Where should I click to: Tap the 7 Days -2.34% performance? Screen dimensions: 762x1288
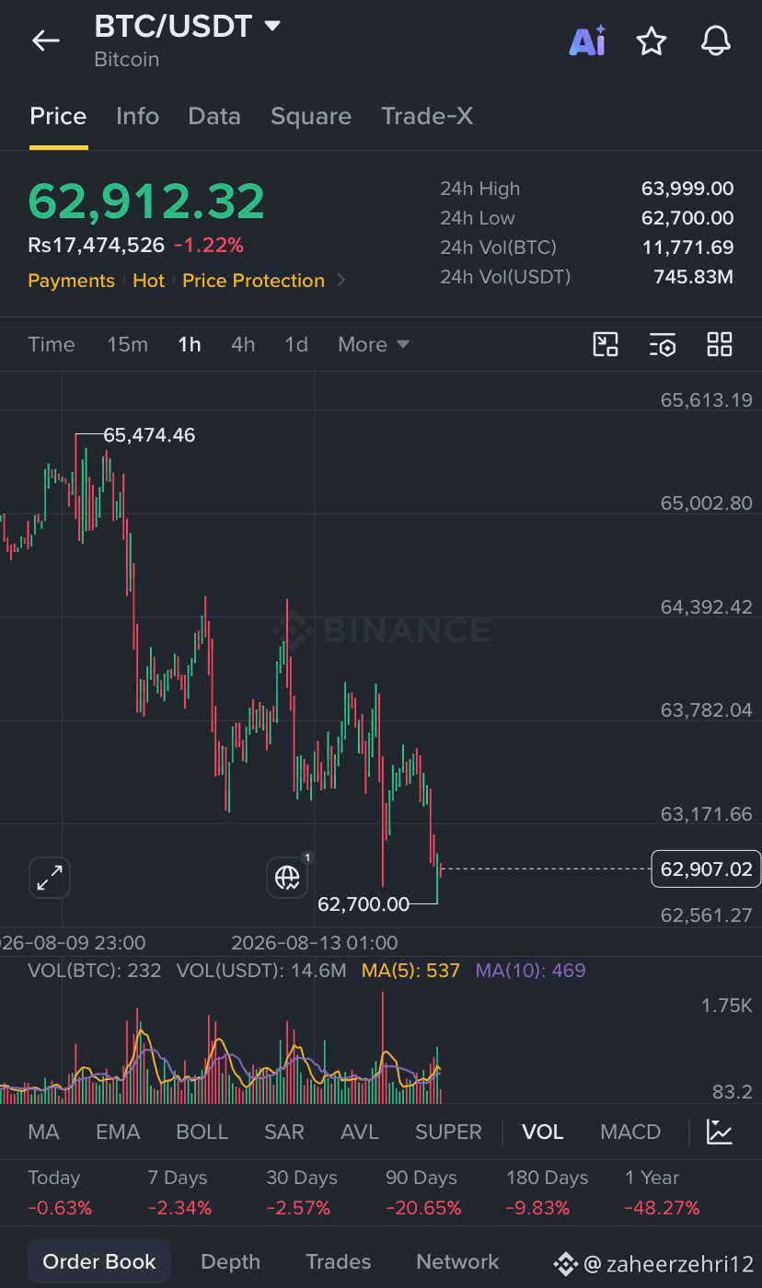tap(179, 1192)
